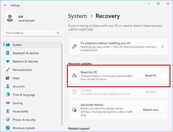Open Windows Update settings

pyautogui.click(x=33, y=128)
